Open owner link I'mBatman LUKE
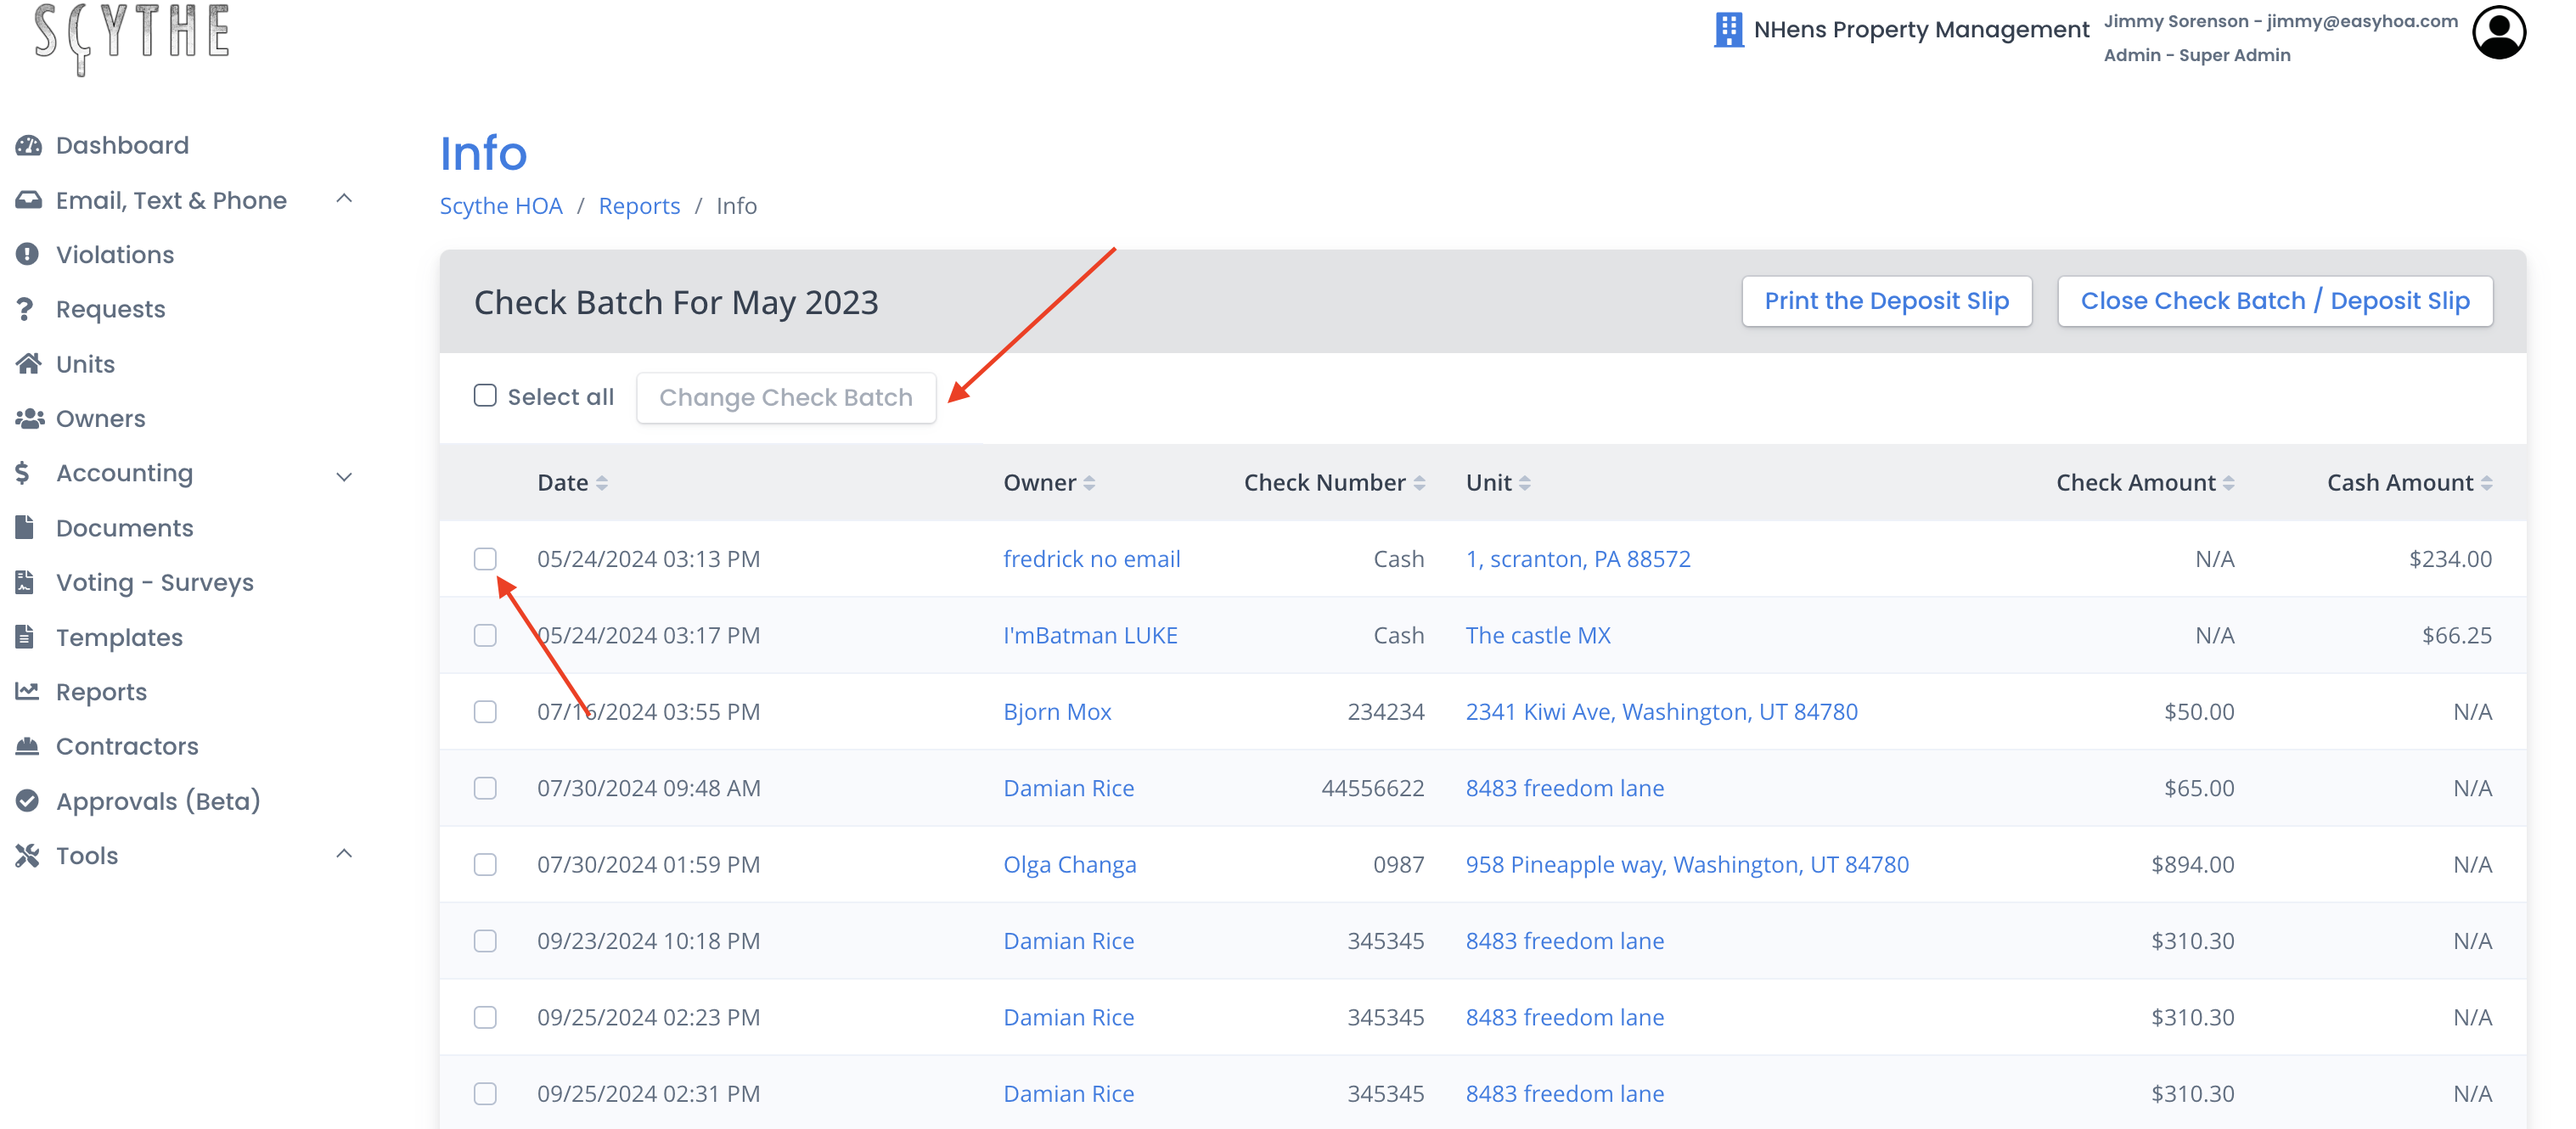Image resolution: width=2576 pixels, height=1129 pixels. pos(1091,636)
